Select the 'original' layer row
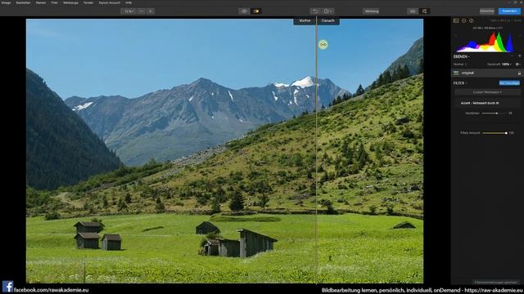524x294 pixels. [x=487, y=73]
